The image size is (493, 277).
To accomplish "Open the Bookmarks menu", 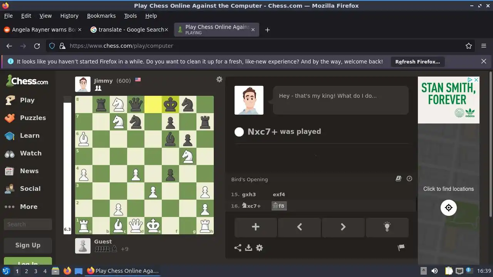I will tap(101, 16).
